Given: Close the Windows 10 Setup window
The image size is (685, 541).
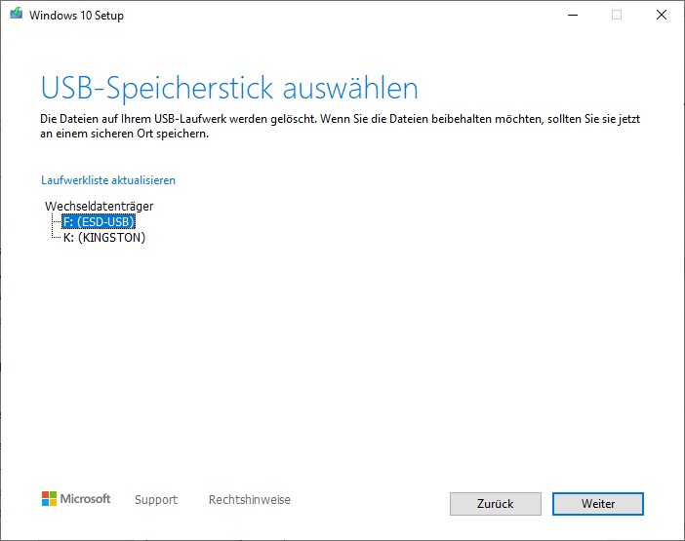Looking at the screenshot, I should pyautogui.click(x=662, y=15).
